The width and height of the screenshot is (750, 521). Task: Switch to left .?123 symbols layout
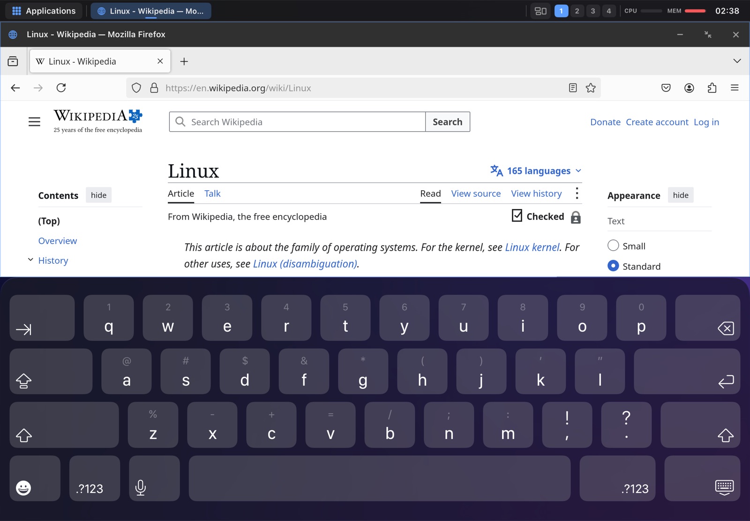tap(95, 478)
